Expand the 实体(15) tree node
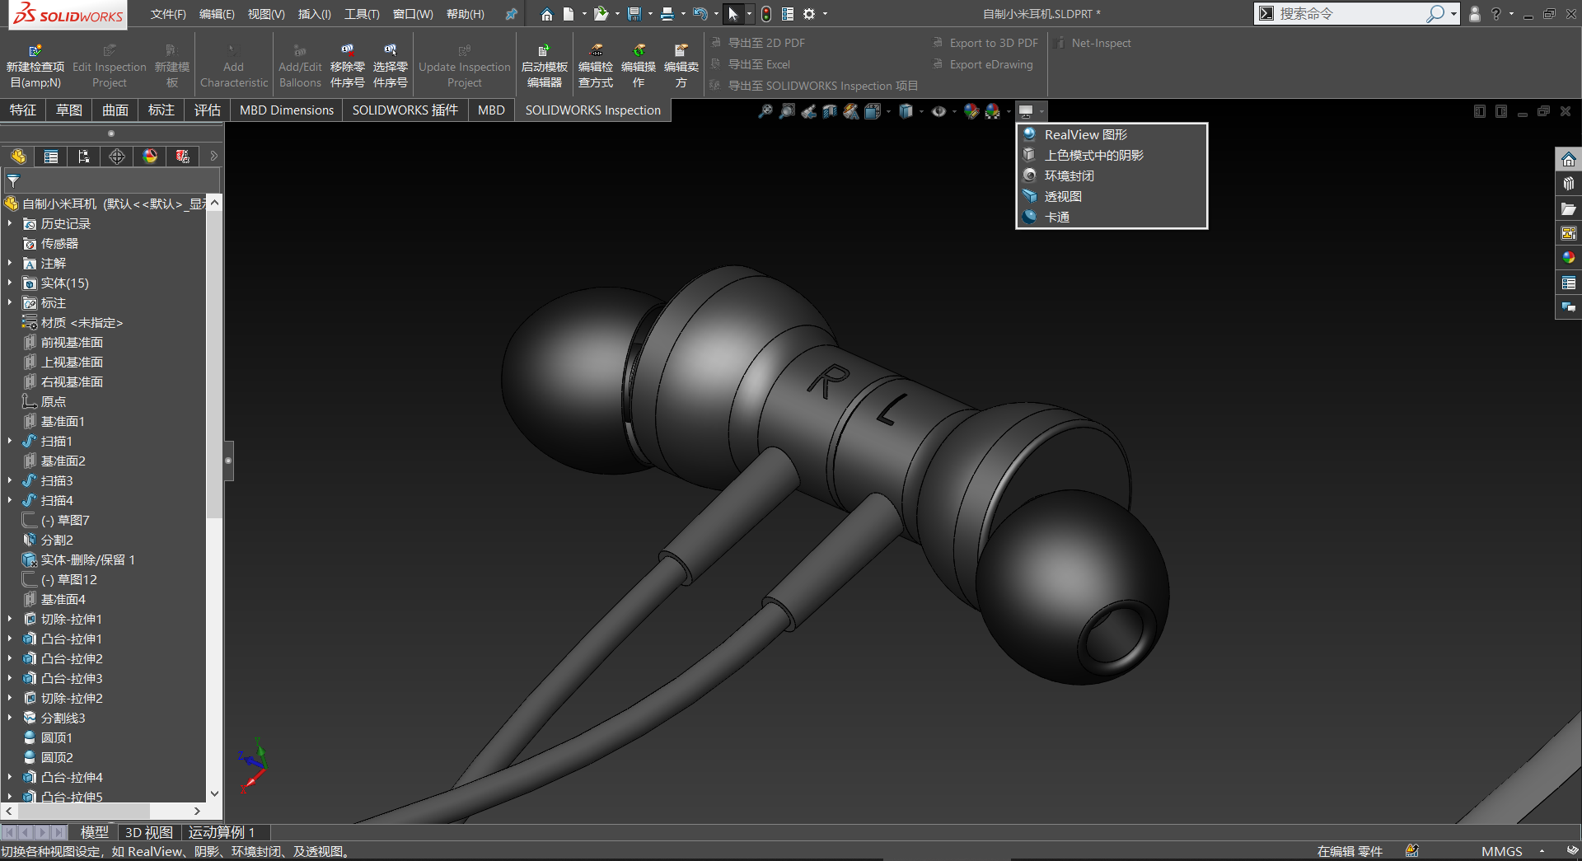Screen dimensions: 1582x861 pos(9,283)
